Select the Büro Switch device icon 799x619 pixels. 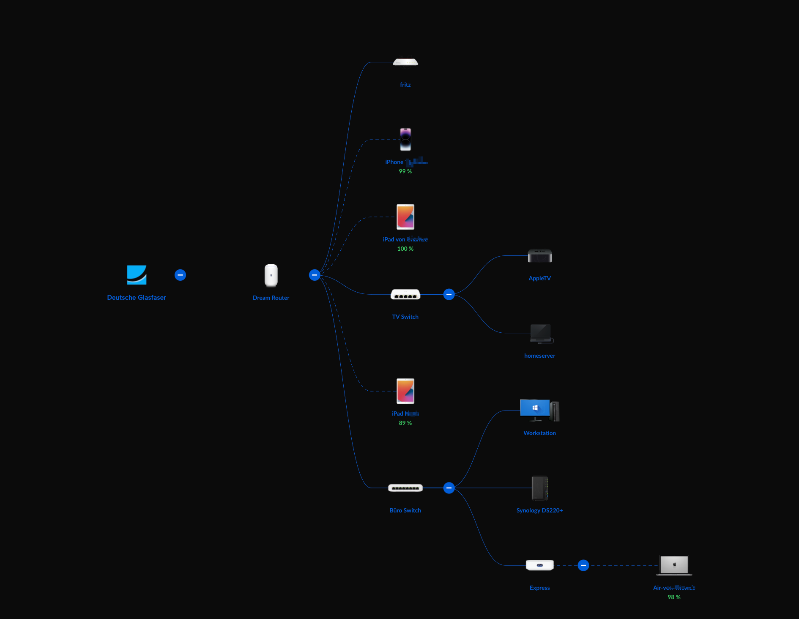[x=405, y=488]
